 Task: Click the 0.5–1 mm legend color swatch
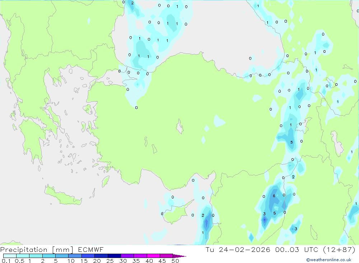click(23, 256)
